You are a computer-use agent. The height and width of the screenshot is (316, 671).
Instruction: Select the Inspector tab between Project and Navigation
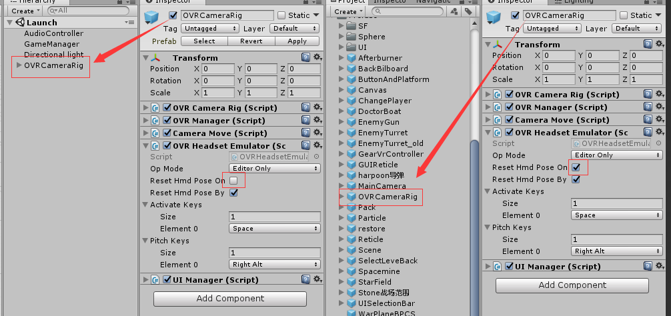pyautogui.click(x=390, y=2)
